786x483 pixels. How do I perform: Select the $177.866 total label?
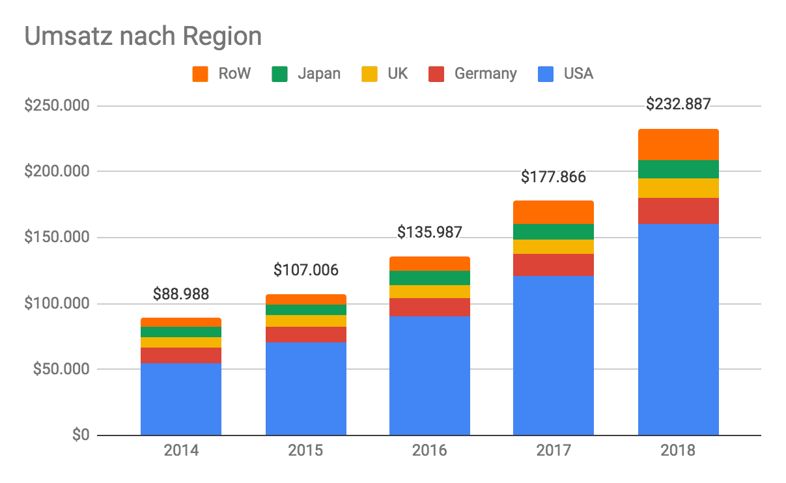[x=554, y=177]
